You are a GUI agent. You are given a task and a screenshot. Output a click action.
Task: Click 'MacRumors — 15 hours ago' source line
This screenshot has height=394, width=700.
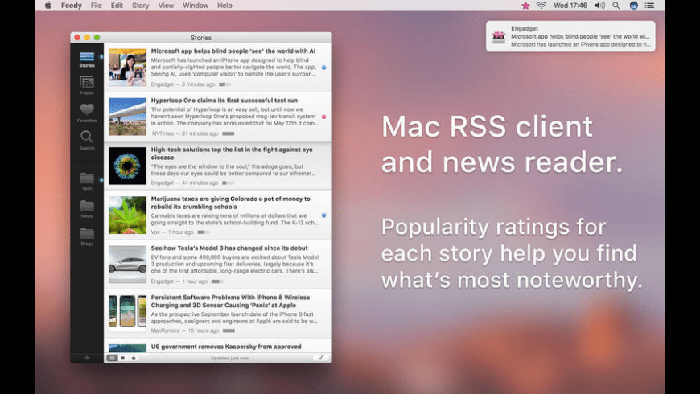pyautogui.click(x=185, y=330)
